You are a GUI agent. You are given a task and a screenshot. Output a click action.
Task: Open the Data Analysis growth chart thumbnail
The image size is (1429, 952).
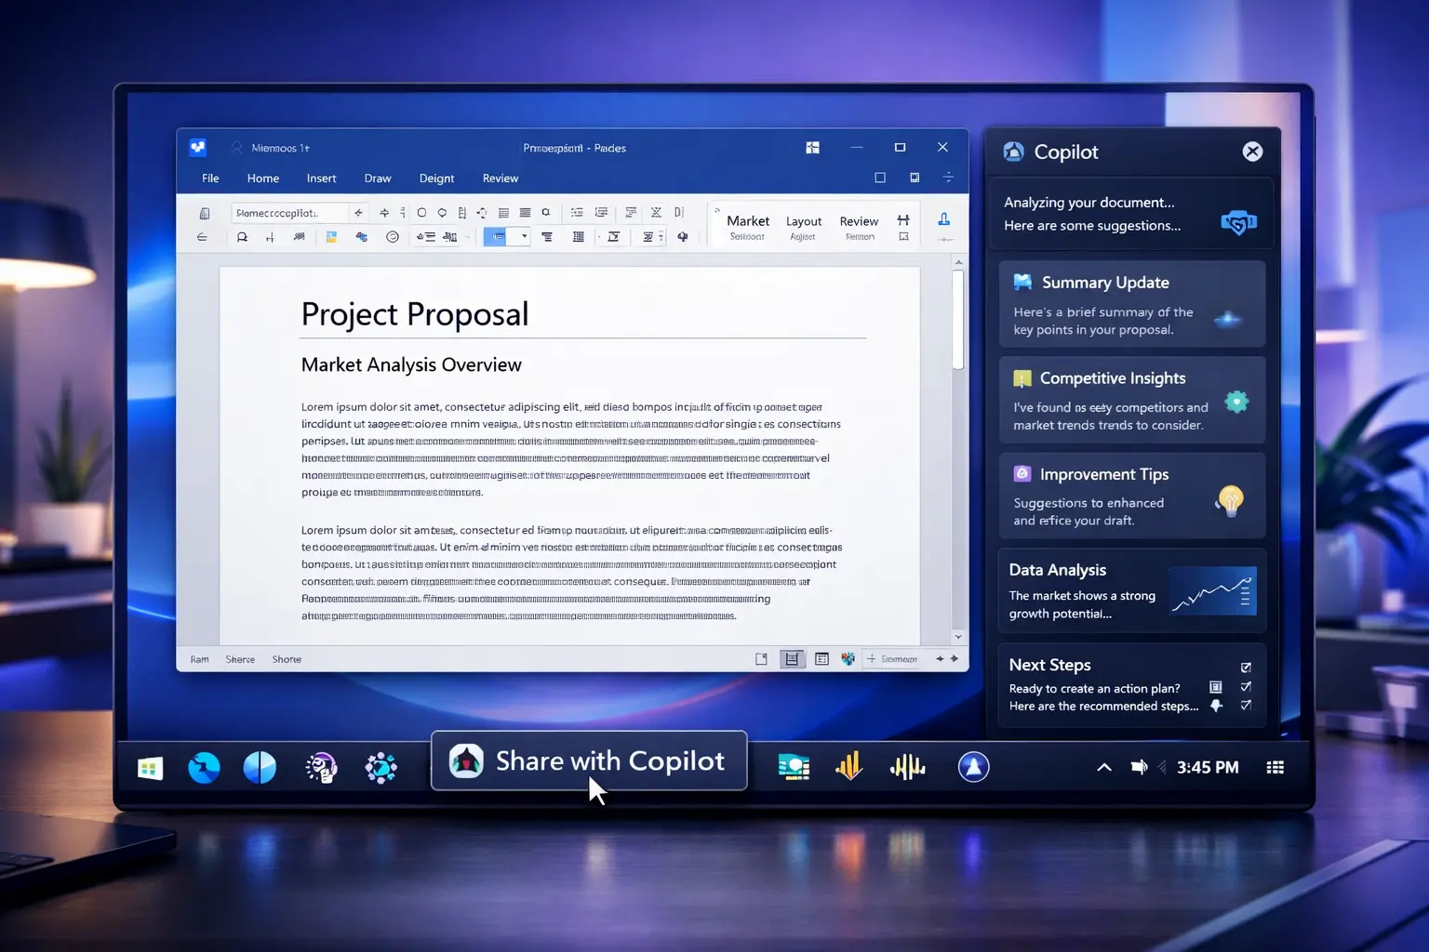coord(1212,589)
